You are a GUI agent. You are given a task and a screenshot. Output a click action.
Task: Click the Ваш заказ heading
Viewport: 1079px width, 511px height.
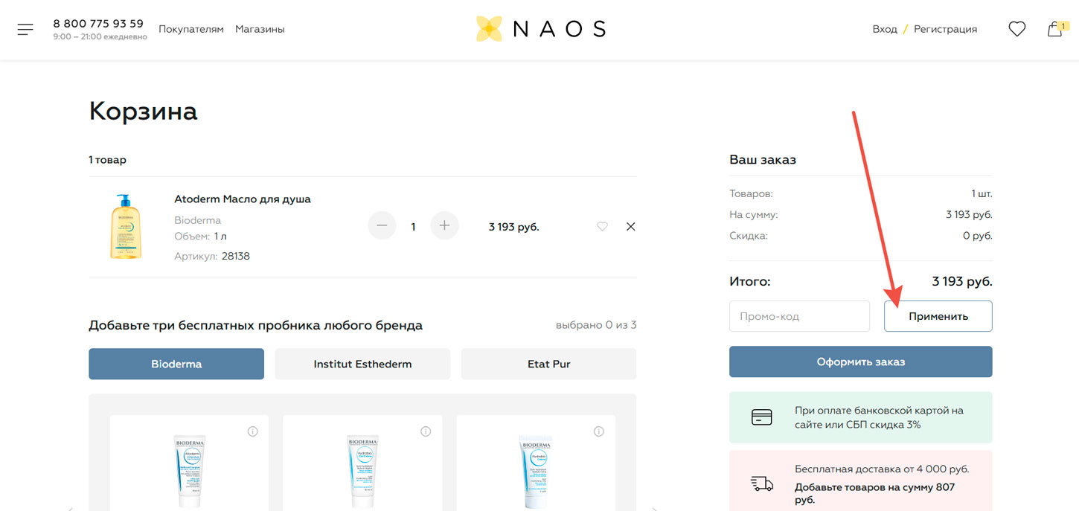click(763, 160)
